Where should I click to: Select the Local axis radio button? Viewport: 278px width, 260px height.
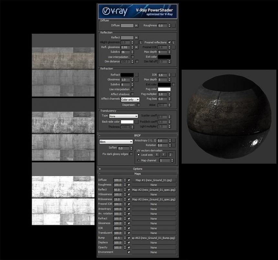[138, 155]
